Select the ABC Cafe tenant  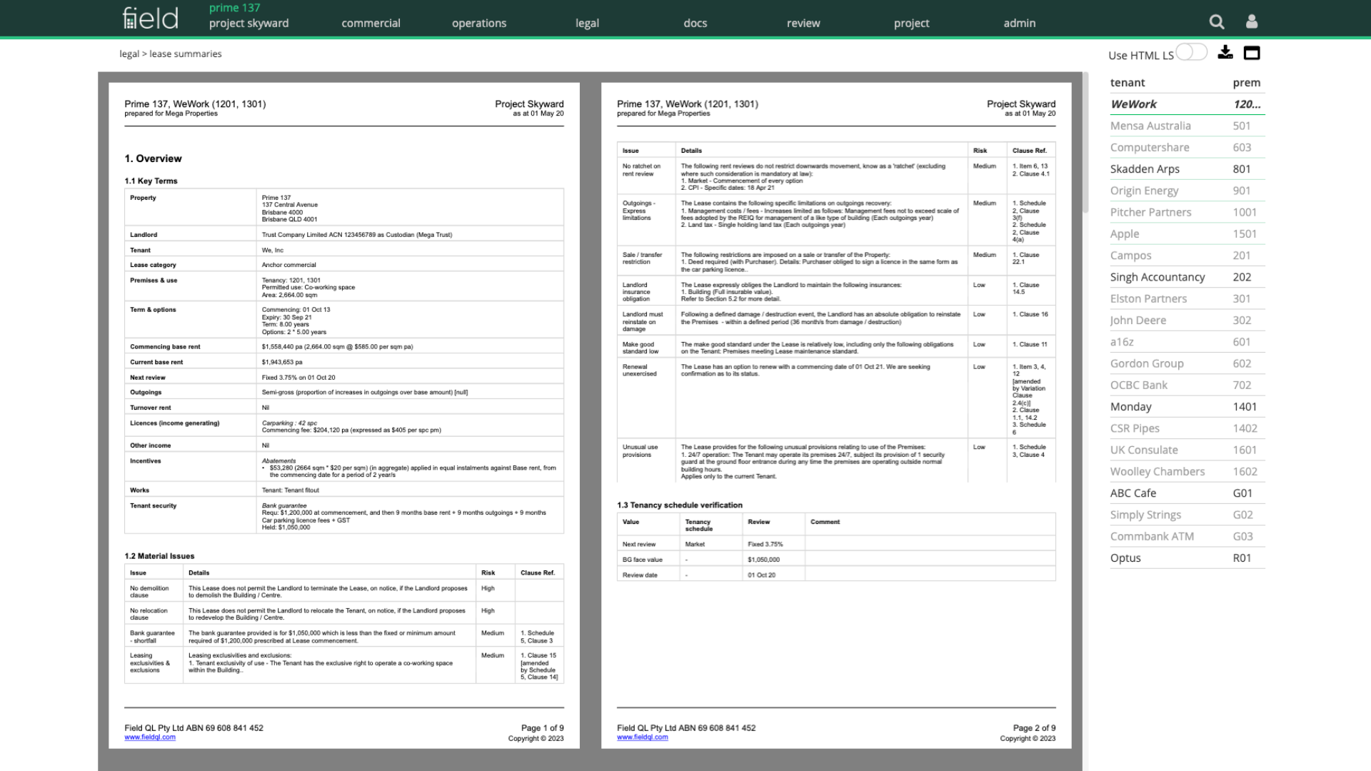1187,493
